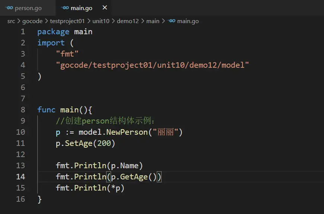The width and height of the screenshot is (324, 214).
Task: Click the model import path string on line 4
Action: point(152,65)
